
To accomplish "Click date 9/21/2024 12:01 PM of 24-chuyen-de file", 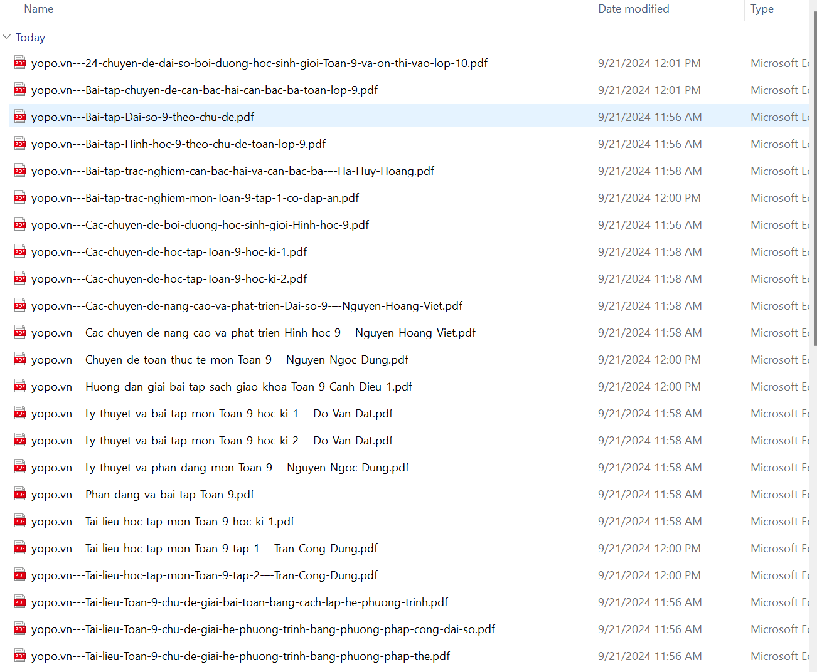I will click(x=649, y=63).
